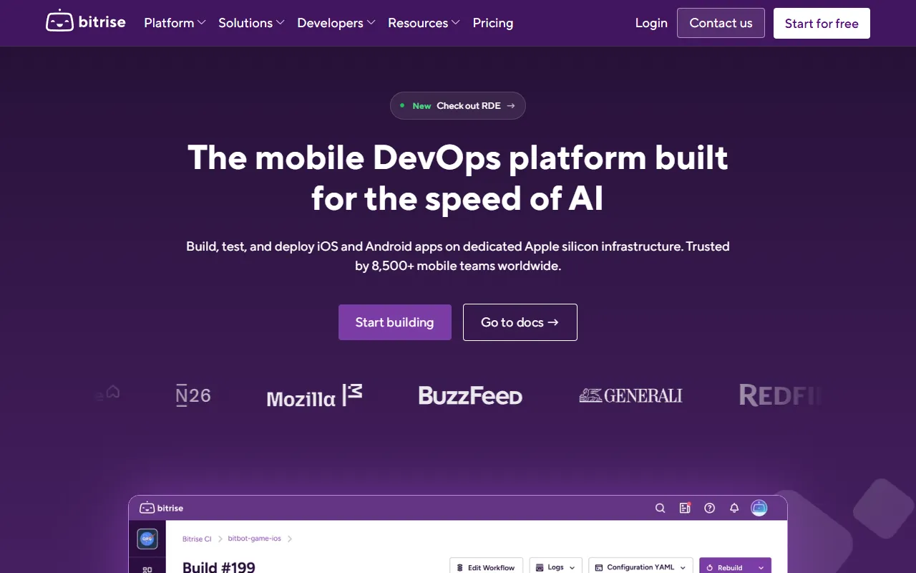The image size is (916, 573).
Task: Open the search icon in the dashboard preview
Action: [661, 508]
